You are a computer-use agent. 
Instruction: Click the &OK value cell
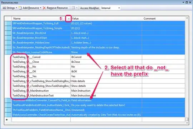click(106, 71)
